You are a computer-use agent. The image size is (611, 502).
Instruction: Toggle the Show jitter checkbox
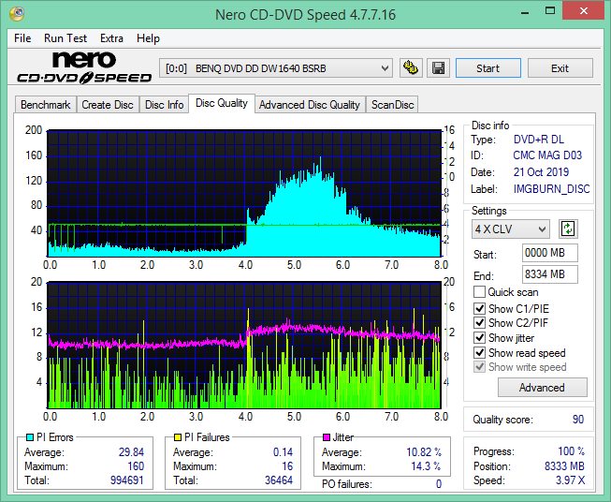click(x=479, y=337)
